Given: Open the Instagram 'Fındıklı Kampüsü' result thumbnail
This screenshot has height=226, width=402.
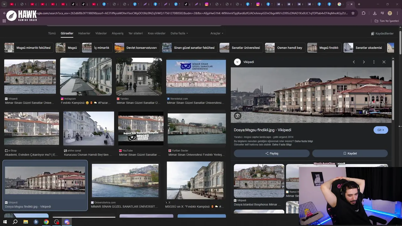Looking at the screenshot, I should tap(86, 77).
